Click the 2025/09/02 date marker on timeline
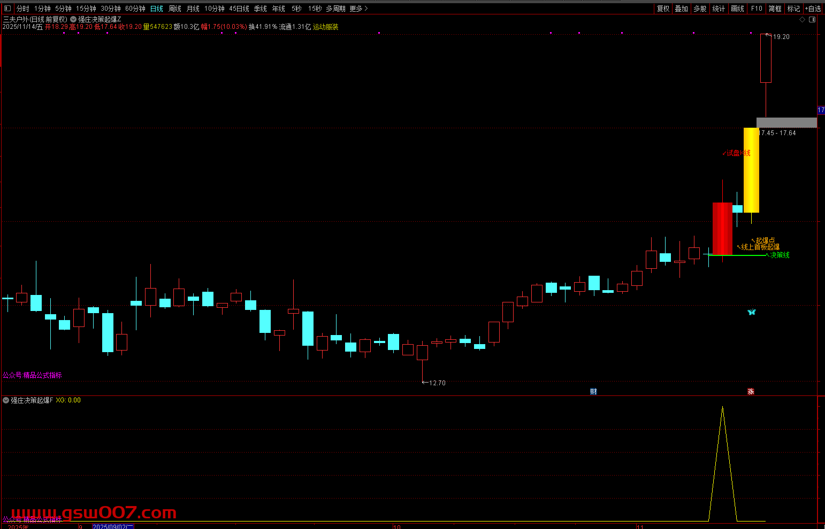The height and width of the screenshot is (529, 825). pyautogui.click(x=113, y=526)
